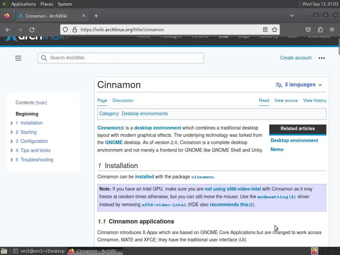Open related article Nemo
The image size is (340, 255).
277,149
